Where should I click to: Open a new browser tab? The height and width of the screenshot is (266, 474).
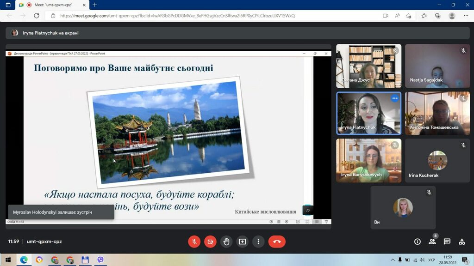point(94,5)
